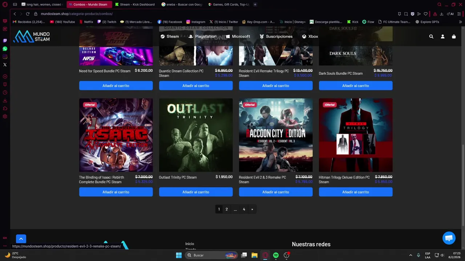465x261 pixels.
Task: Go back with the browser back arrow
Action: (x=15, y=14)
